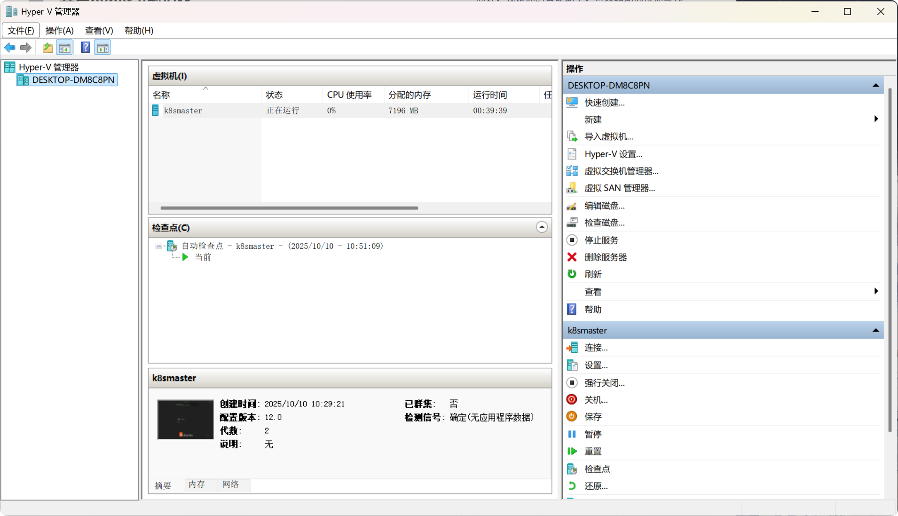This screenshot has width=898, height=516.
Task: Click the Reset (重置) icon
Action: (x=572, y=451)
